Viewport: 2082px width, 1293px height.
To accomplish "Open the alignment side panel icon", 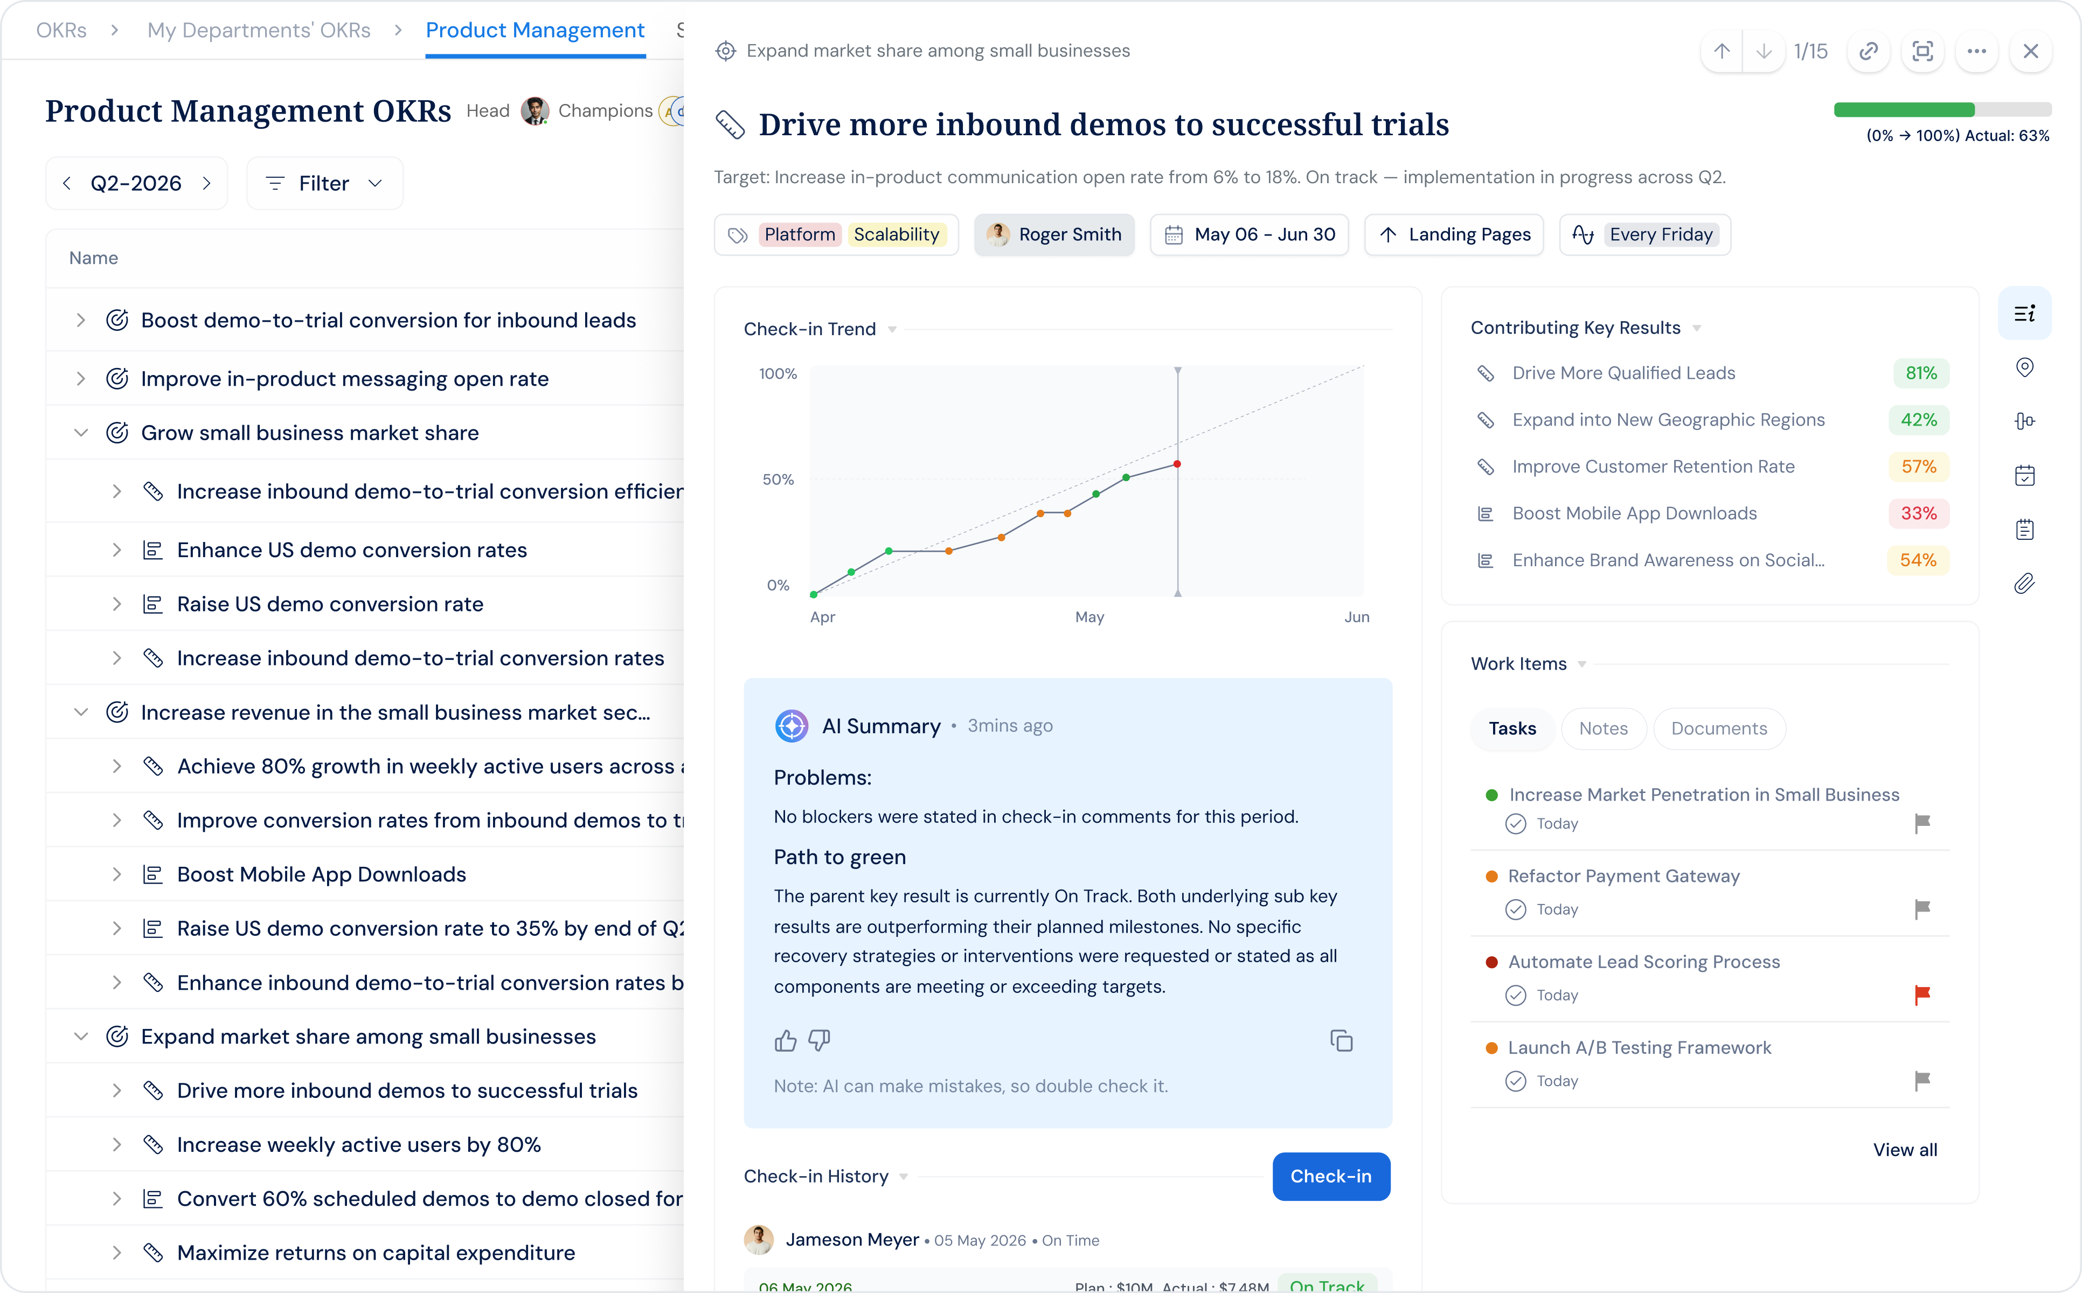I will click(x=2024, y=421).
